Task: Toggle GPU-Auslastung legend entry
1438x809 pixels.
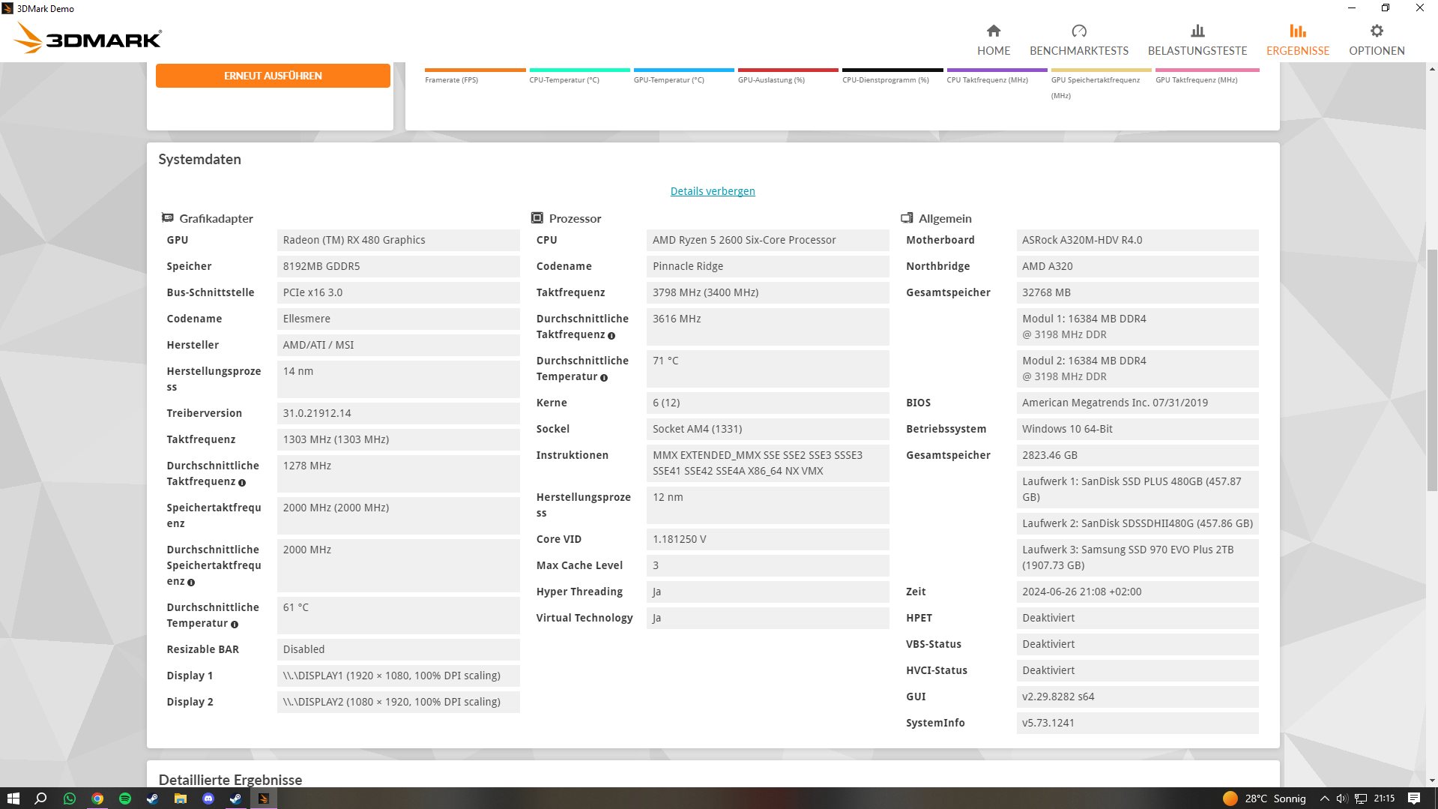Action: 788,75
